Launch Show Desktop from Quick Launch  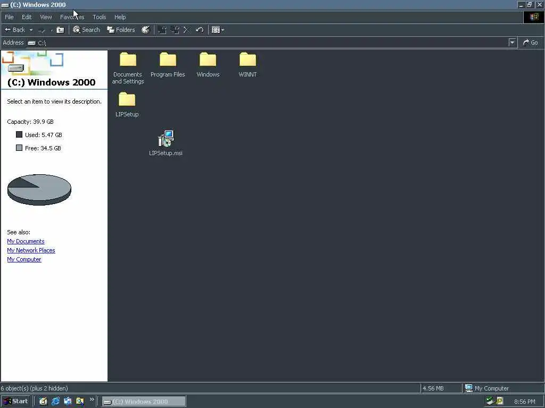43,402
